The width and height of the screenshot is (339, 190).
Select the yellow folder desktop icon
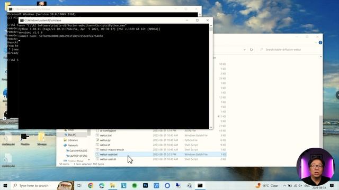tap(41, 139)
